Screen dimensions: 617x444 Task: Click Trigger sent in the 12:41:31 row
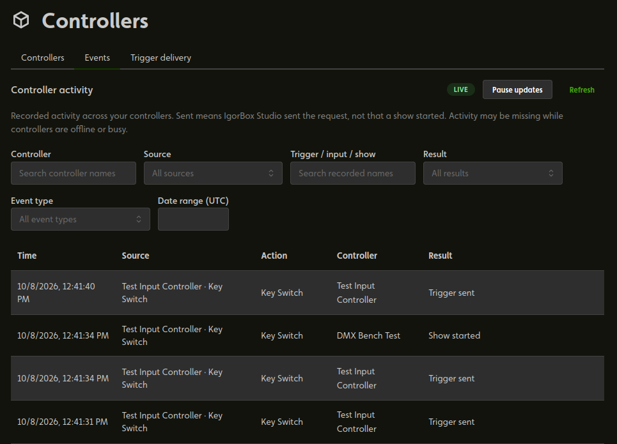[x=451, y=422]
